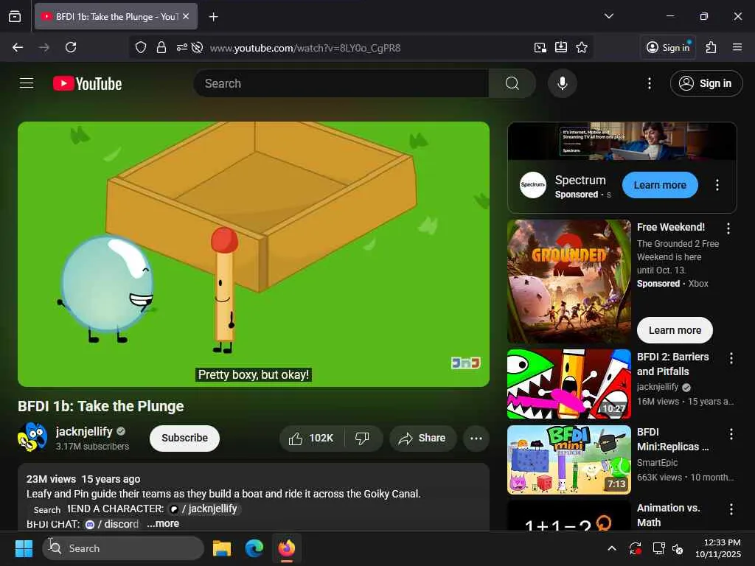Viewport: 755px width, 566px height.
Task: Open picture-in-picture icon in address bar
Action: 540,47
